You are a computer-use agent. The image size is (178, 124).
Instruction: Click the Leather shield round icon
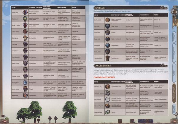point(107,20)
